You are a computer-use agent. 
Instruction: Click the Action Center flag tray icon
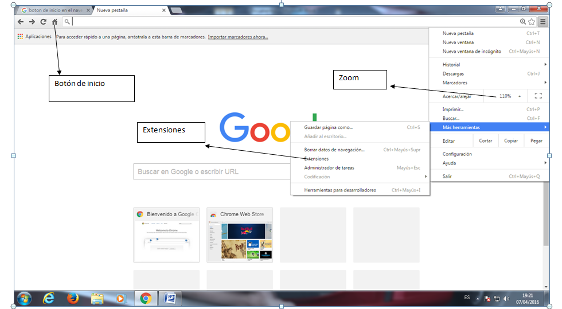point(487,299)
